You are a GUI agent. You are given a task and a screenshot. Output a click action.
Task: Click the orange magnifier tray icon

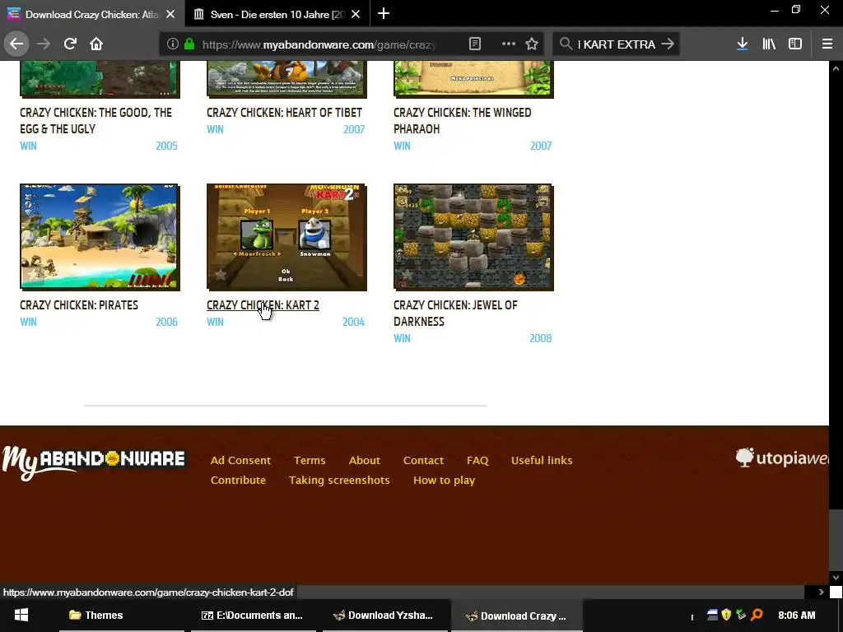click(x=757, y=614)
